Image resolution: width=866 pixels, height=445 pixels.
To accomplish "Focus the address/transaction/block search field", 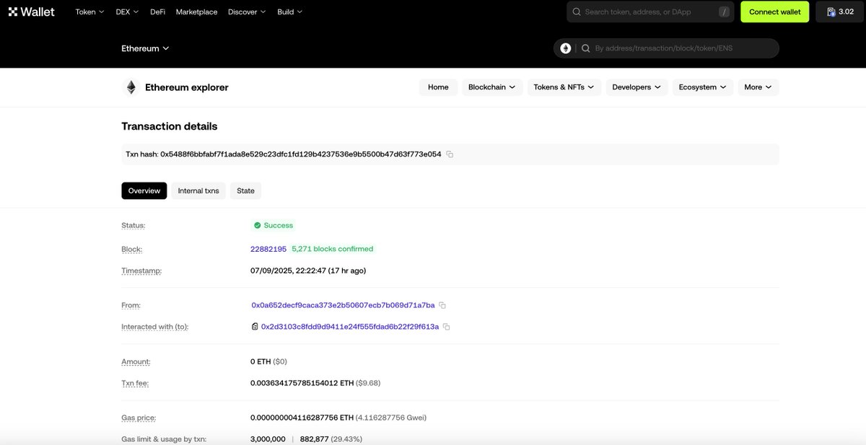I will pyautogui.click(x=666, y=48).
